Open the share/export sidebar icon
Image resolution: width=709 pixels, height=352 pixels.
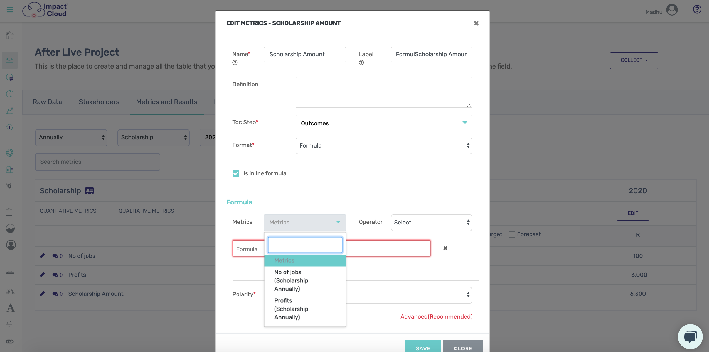coord(9,211)
